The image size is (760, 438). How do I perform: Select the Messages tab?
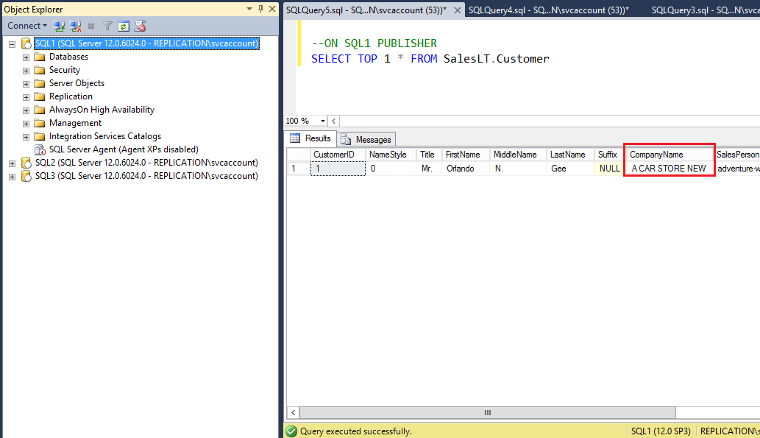(x=366, y=139)
